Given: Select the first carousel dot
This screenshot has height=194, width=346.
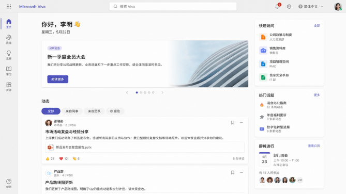Looking at the screenshot, I should pos(137,92).
